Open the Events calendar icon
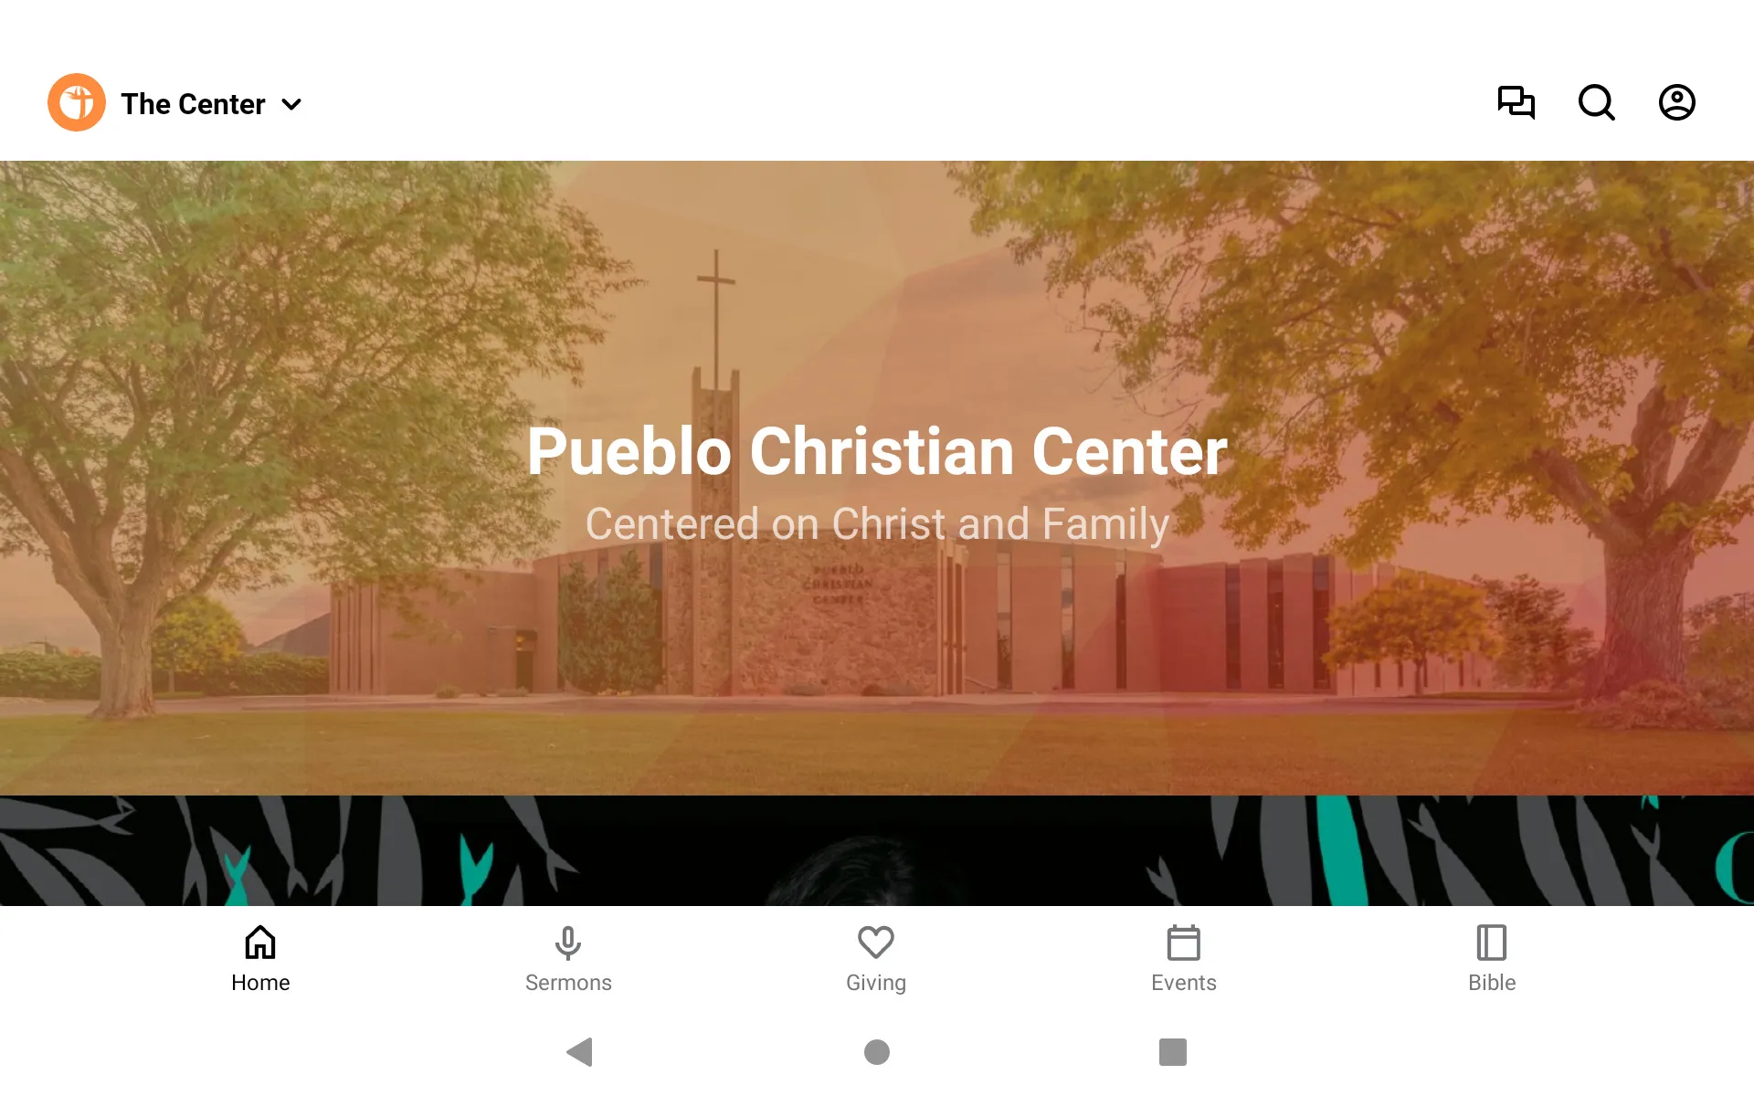1754x1096 pixels. pyautogui.click(x=1183, y=943)
